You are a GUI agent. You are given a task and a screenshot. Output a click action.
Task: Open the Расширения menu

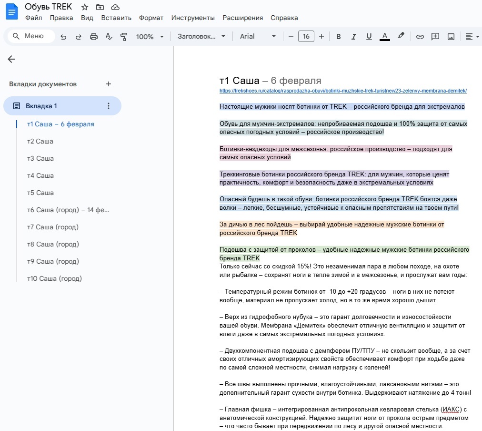pyautogui.click(x=243, y=18)
